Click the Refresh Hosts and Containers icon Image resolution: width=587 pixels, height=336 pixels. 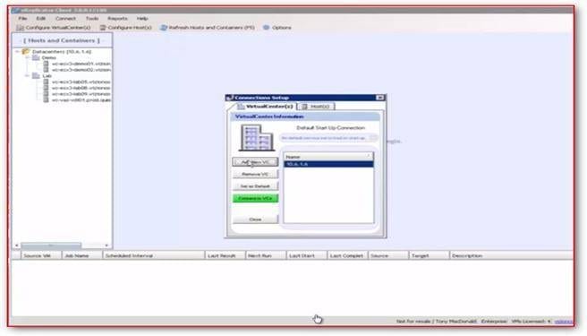point(164,28)
